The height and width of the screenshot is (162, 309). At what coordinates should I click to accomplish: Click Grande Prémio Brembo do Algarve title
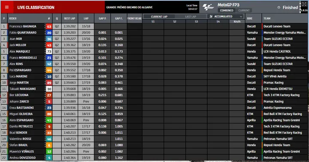[x=130, y=7]
